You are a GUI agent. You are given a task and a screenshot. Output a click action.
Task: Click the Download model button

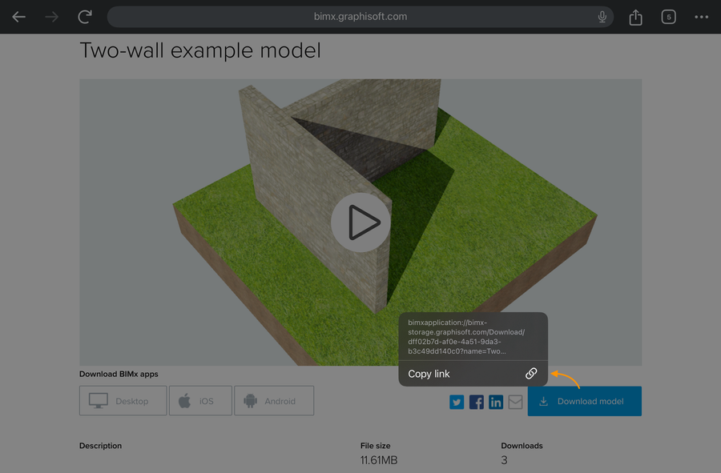coord(585,401)
